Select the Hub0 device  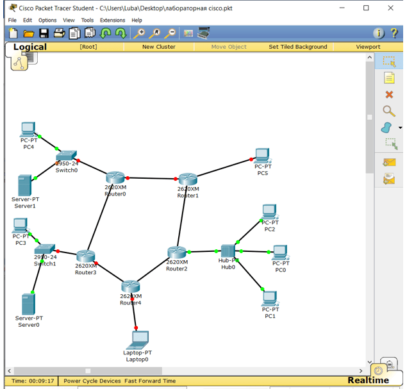[228, 251]
